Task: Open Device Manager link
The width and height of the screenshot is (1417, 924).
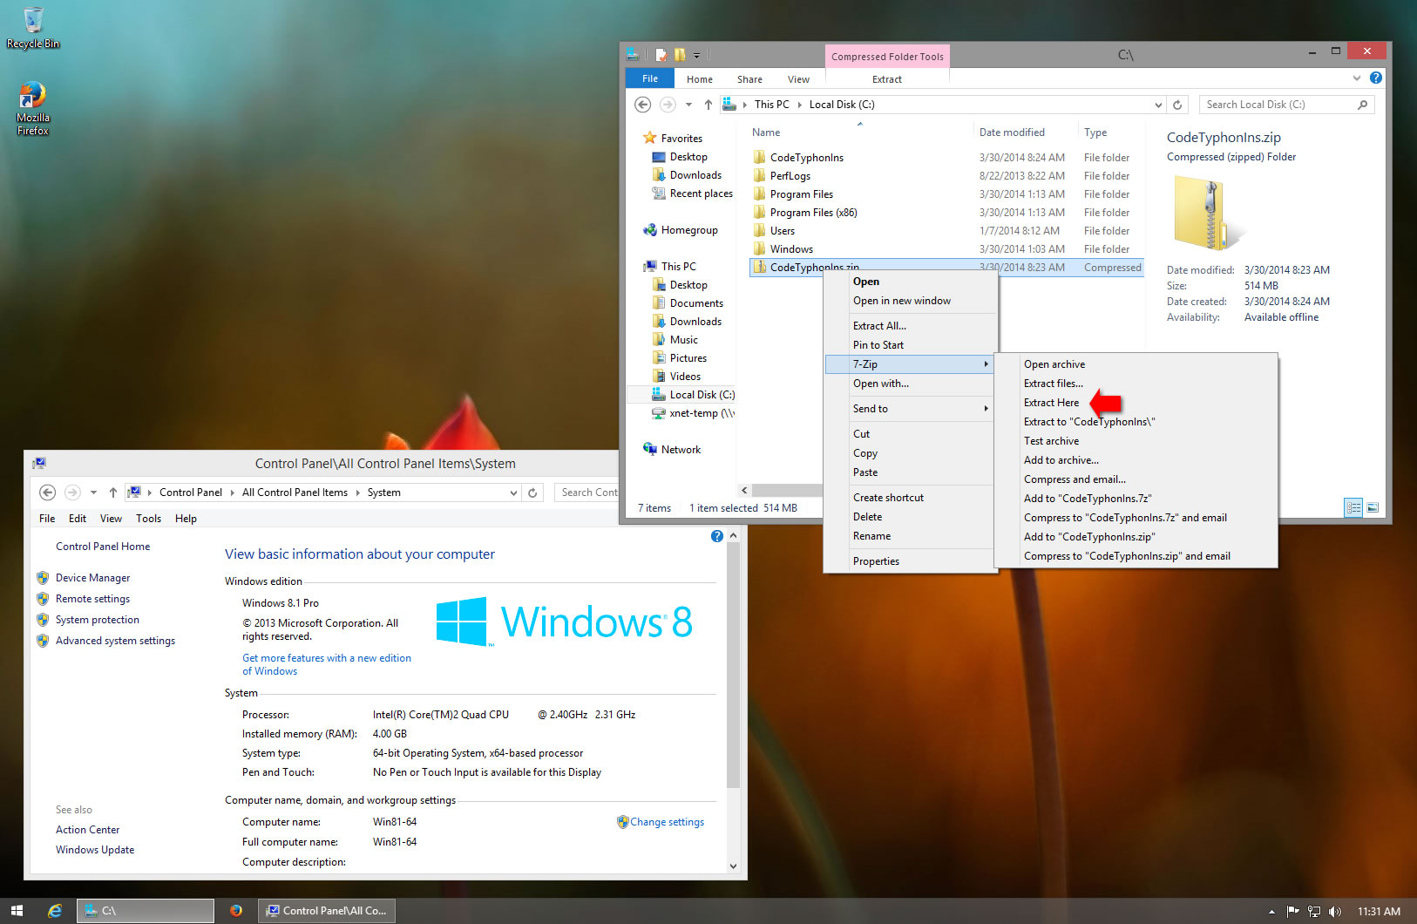Action: coord(92,578)
